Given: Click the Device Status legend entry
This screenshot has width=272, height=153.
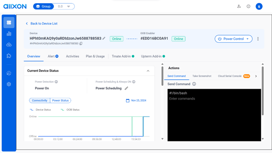Looking at the screenshot, I should coord(40,110).
